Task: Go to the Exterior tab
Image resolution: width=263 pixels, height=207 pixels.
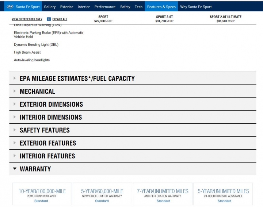Action: [x=66, y=7]
